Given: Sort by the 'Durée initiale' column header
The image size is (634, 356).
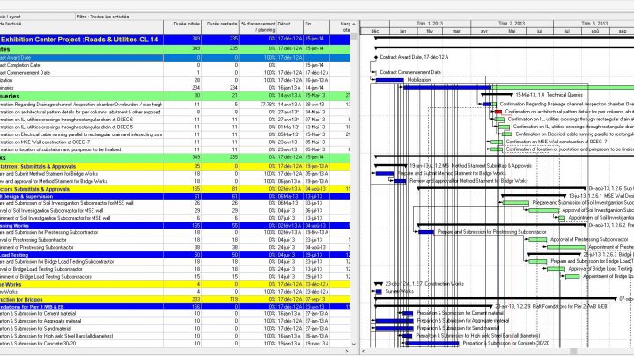Looking at the screenshot, I should 182,27.
